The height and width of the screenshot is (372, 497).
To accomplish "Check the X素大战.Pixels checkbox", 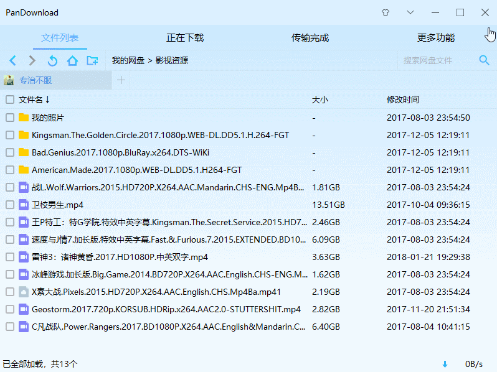I will click(10, 292).
